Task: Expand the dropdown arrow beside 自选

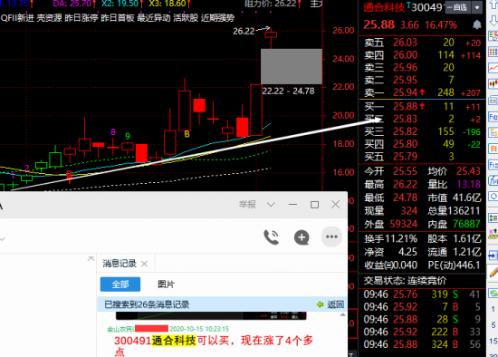Action: pos(476,7)
